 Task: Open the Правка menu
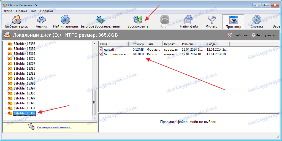pos(21,11)
